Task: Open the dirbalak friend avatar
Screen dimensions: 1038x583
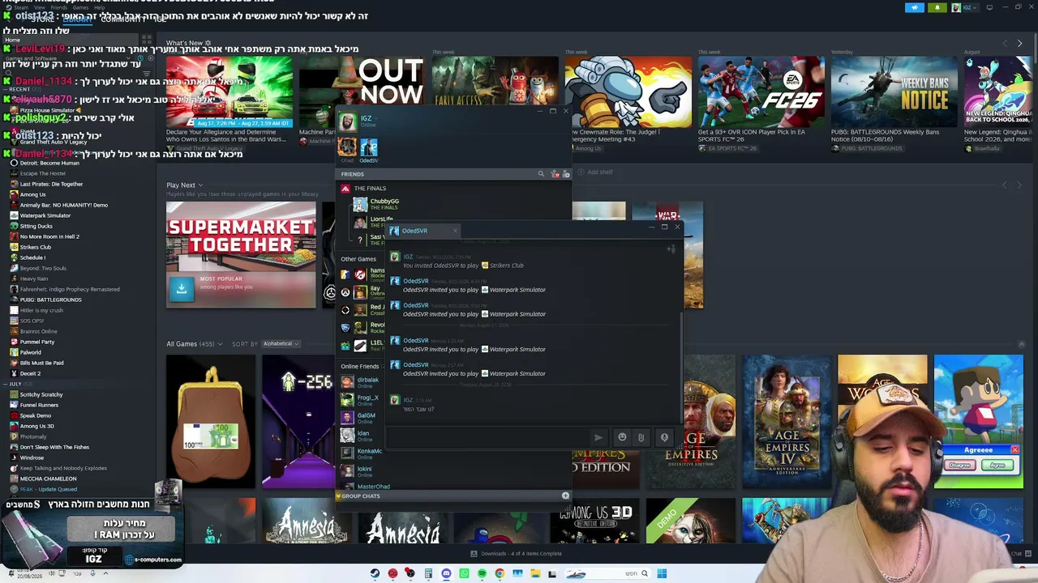Action: click(x=347, y=382)
